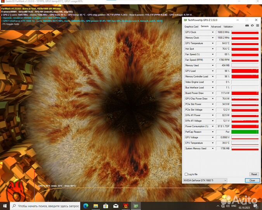The width and height of the screenshot is (262, 210).
Task: Open the Mail app from the taskbar
Action: (x=116, y=206)
